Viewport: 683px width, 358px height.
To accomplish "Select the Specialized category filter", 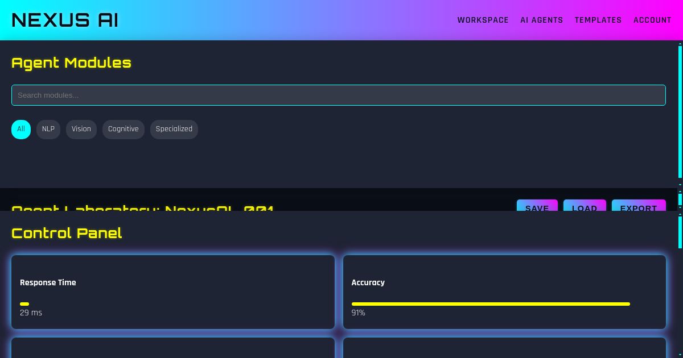I will (174, 129).
